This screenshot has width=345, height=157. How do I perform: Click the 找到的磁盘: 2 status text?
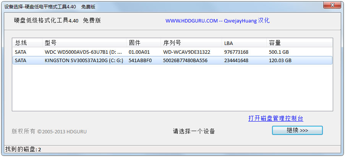(x=23, y=149)
